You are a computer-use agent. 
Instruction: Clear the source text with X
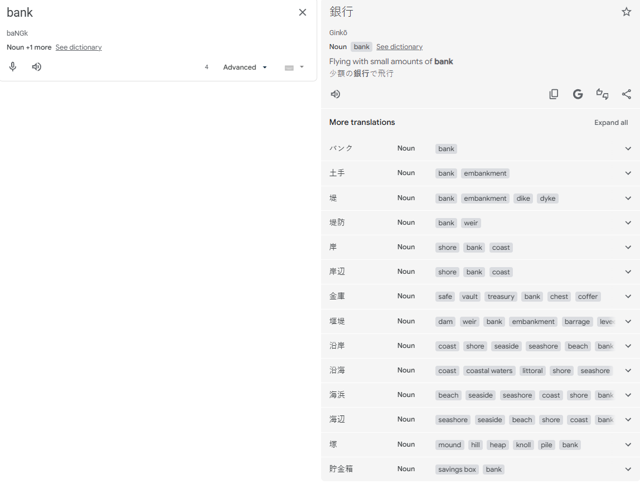[302, 12]
